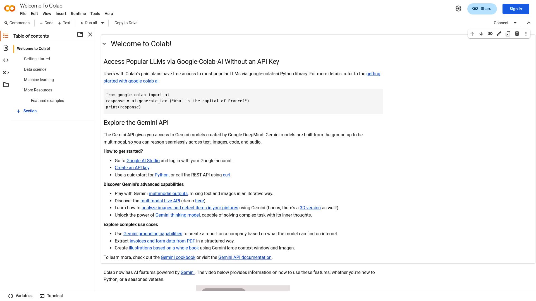Open the Variables panel
The image size is (536, 301).
pyautogui.click(x=20, y=296)
